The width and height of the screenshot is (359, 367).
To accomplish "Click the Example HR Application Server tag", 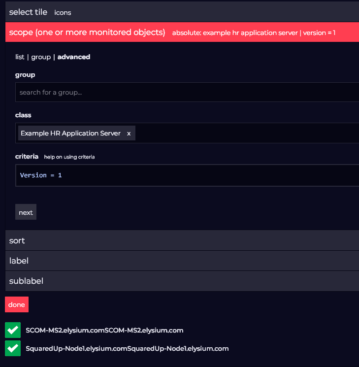I will click(x=70, y=133).
